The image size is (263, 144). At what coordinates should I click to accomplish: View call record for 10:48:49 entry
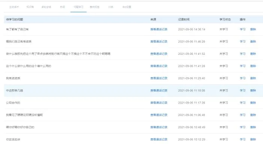tap(159, 127)
